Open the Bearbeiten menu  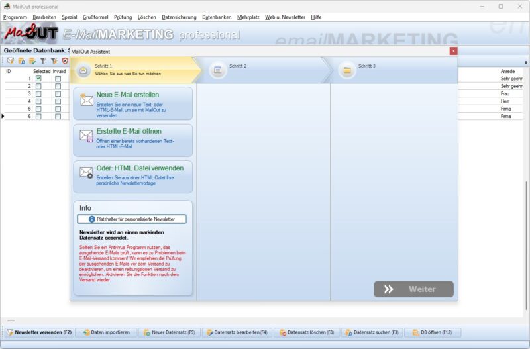44,17
